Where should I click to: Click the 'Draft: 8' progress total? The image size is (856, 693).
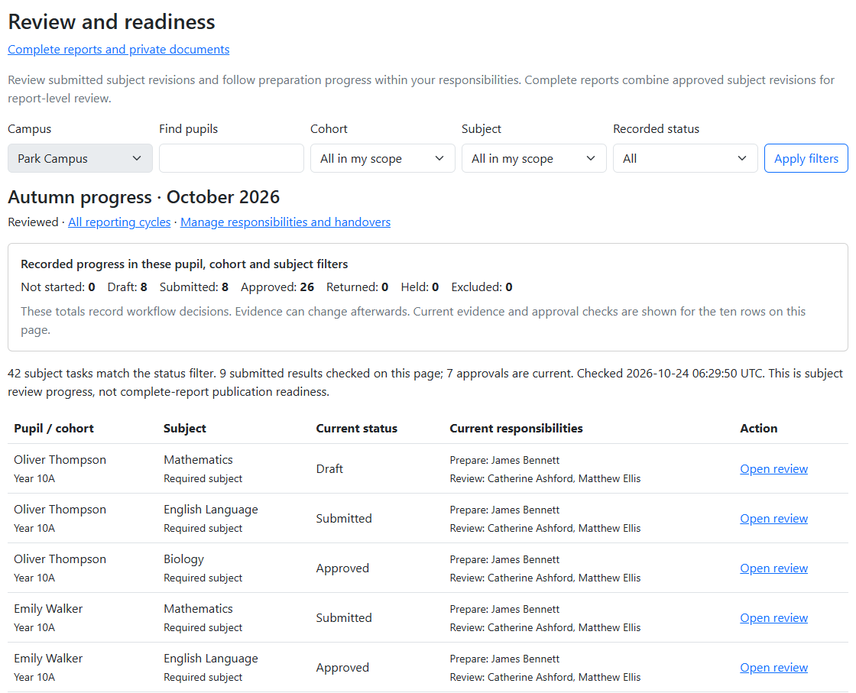point(127,287)
